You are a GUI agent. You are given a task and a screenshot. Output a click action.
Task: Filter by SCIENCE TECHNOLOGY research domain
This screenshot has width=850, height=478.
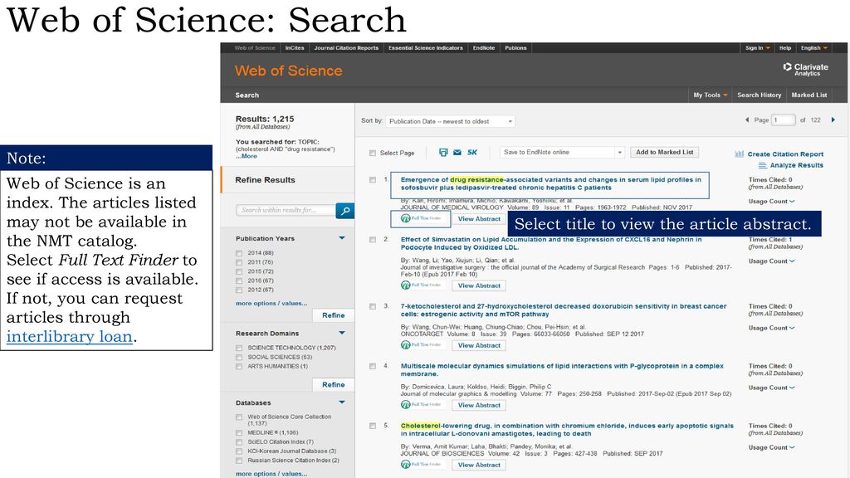coord(239,348)
